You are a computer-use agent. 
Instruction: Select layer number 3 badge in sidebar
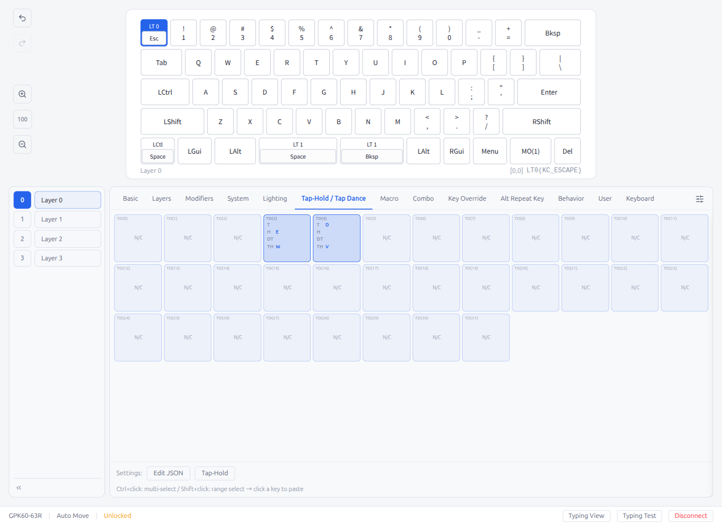coord(22,258)
